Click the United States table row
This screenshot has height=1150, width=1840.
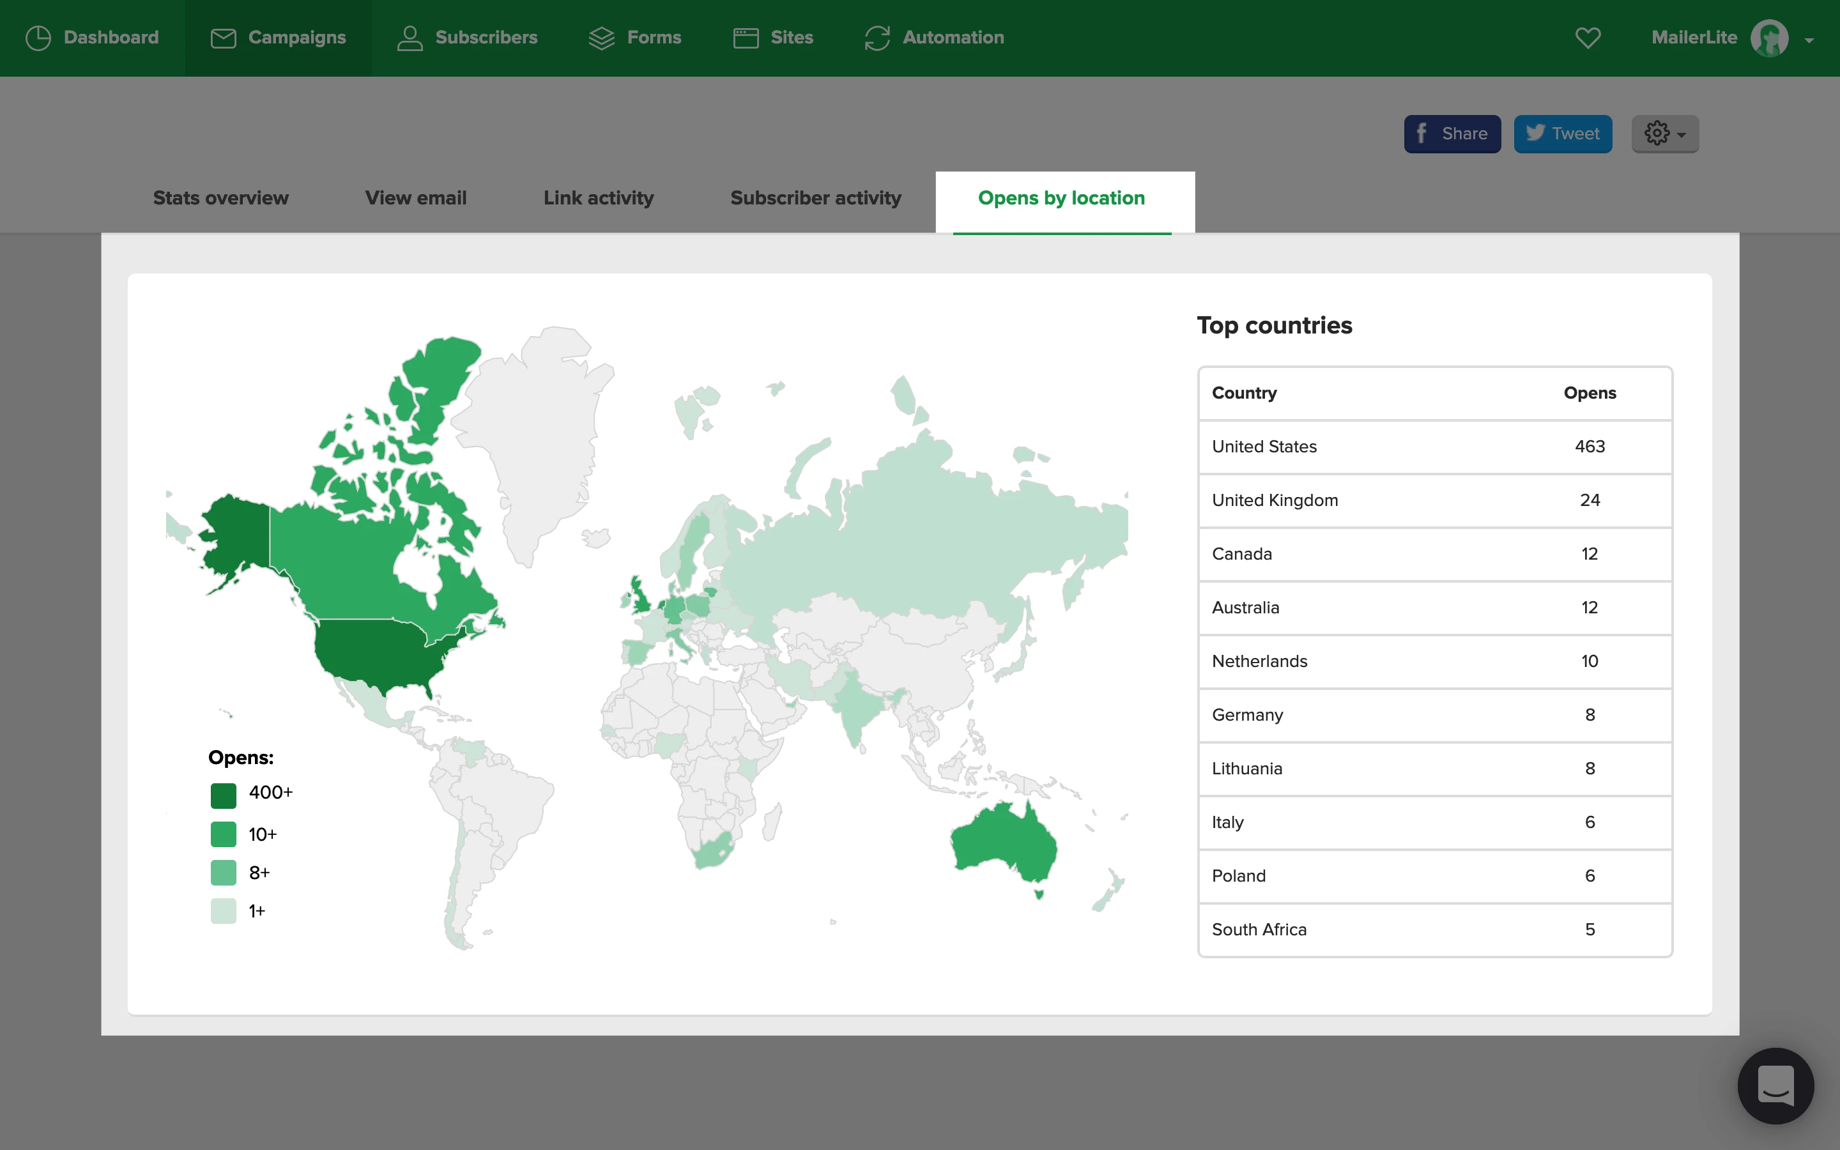[x=1434, y=447]
